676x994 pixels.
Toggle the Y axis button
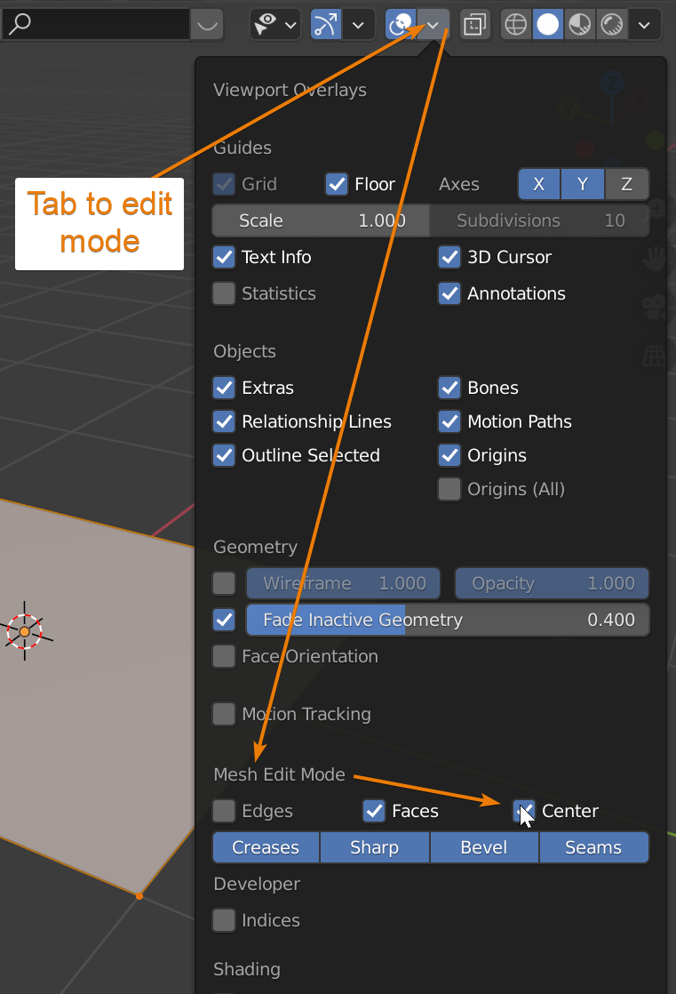[x=583, y=184]
